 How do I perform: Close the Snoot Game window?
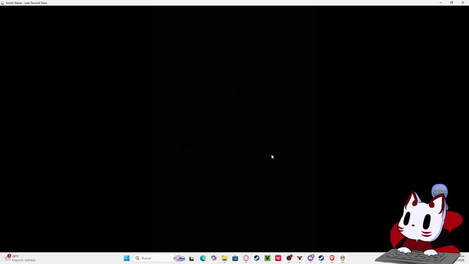(x=463, y=3)
